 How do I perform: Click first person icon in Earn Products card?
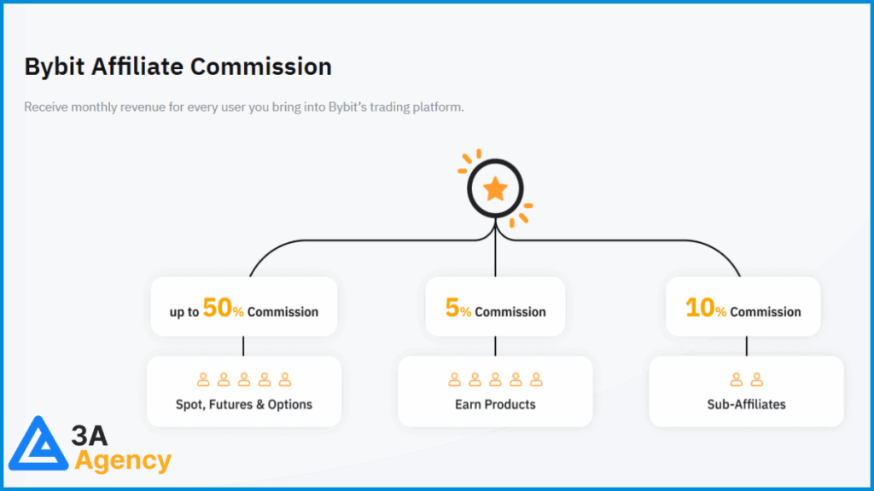(x=454, y=379)
